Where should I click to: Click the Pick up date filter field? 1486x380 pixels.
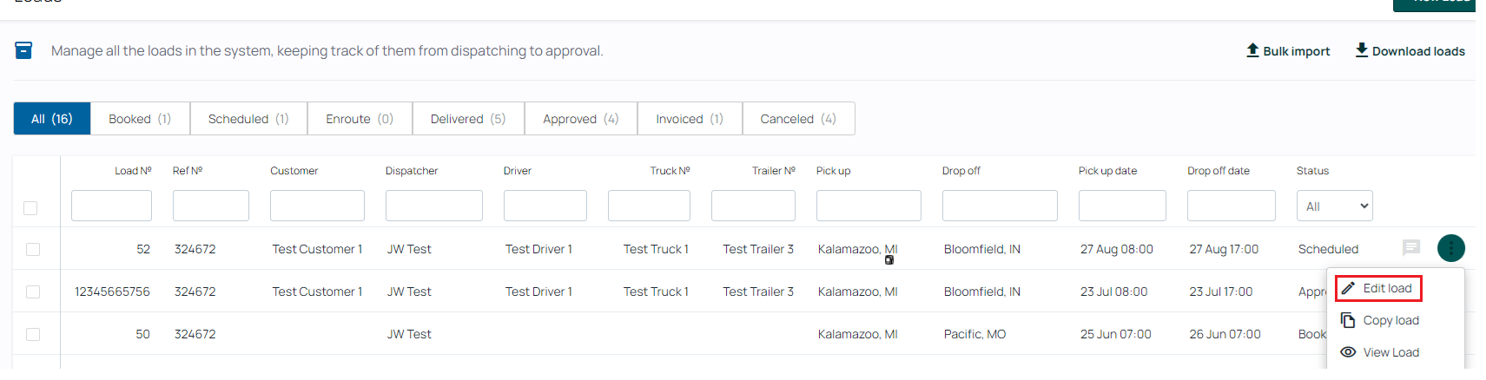1122,206
